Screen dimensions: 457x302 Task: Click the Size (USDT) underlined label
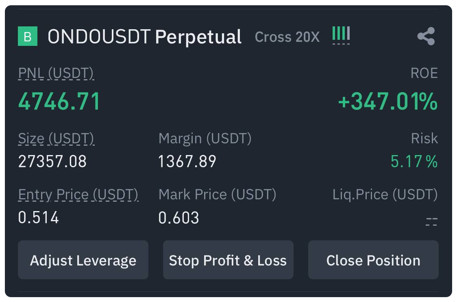(x=56, y=138)
